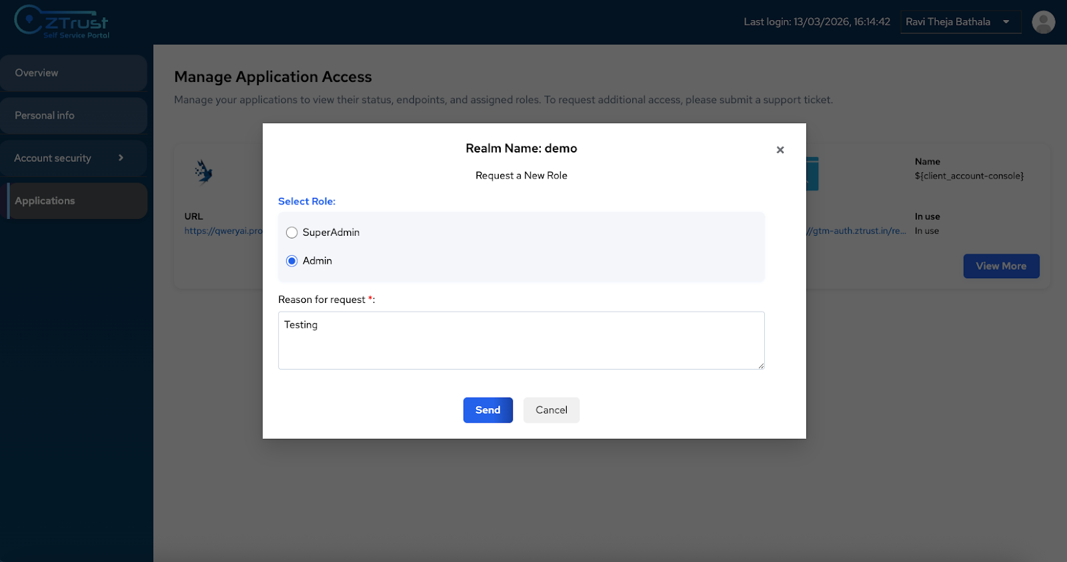Click the ZTrust Self Service Portal logo

point(61,22)
